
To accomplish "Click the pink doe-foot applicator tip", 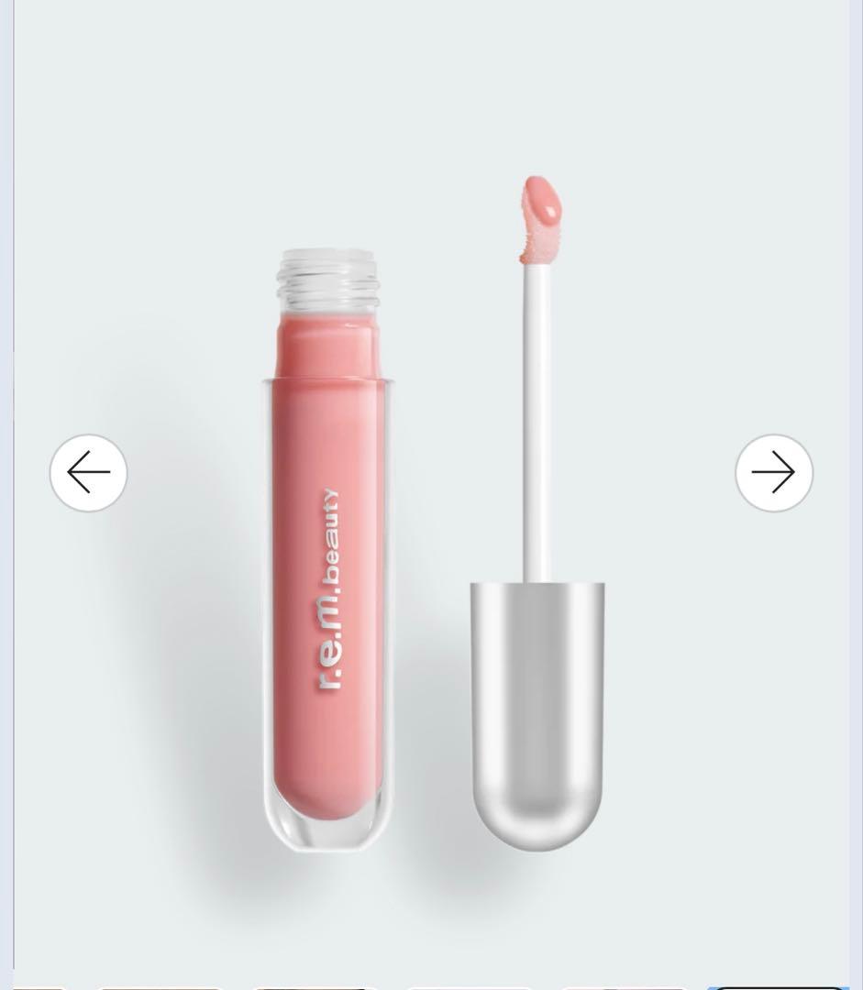I will 541,219.
